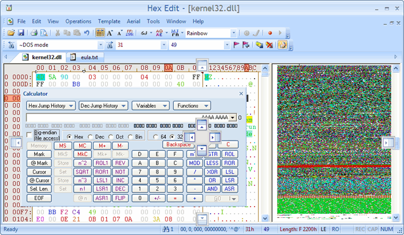
Task: Click the AE character set icon
Action: click(159, 33)
